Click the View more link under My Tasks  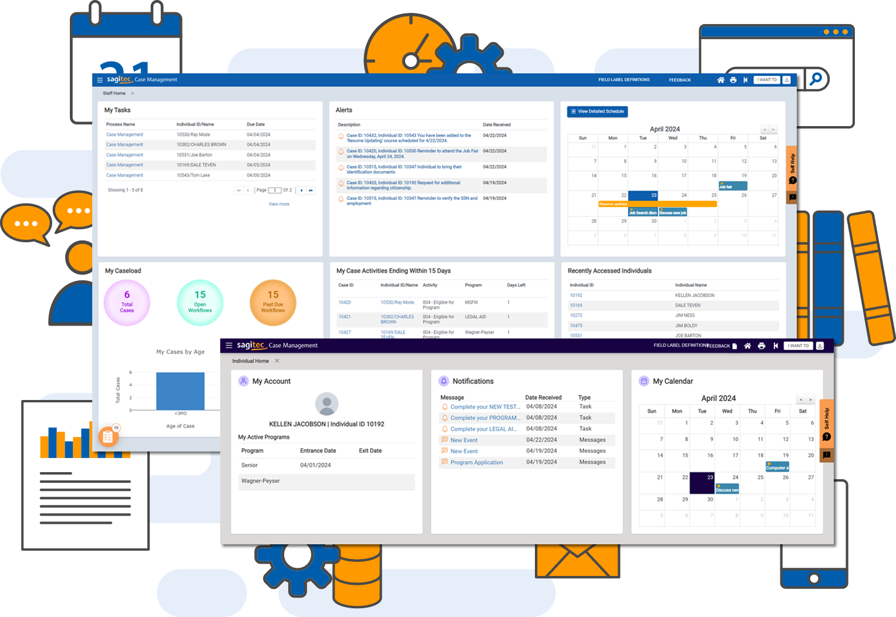[x=279, y=204]
